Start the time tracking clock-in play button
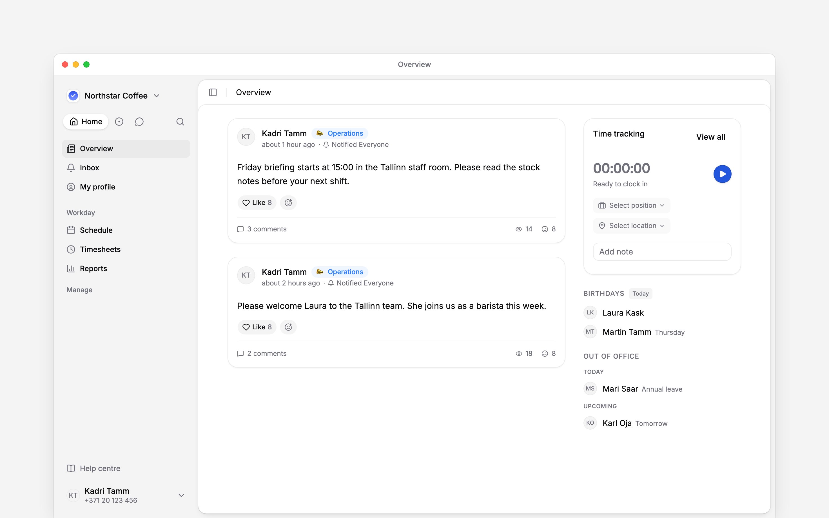Screen dimensions: 829x518 (723, 174)
